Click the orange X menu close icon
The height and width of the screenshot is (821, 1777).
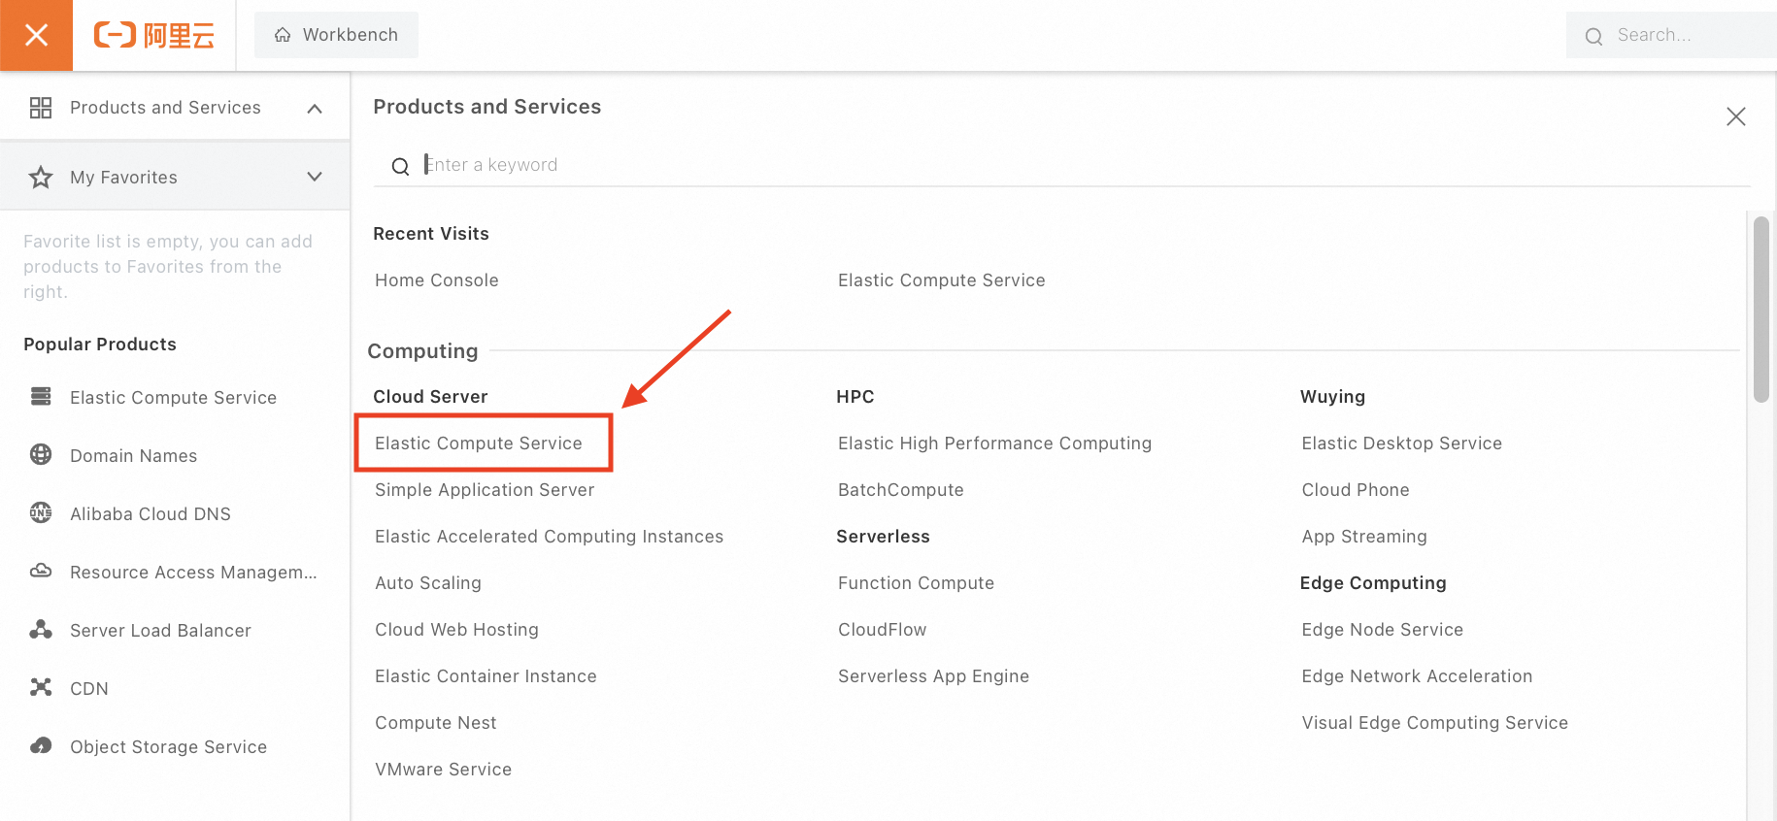[36, 35]
